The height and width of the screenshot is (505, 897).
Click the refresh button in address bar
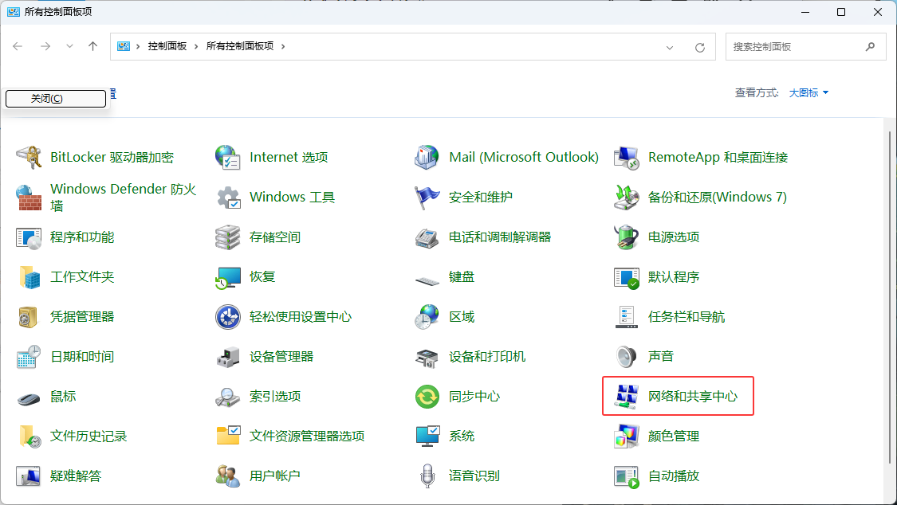[x=700, y=47]
